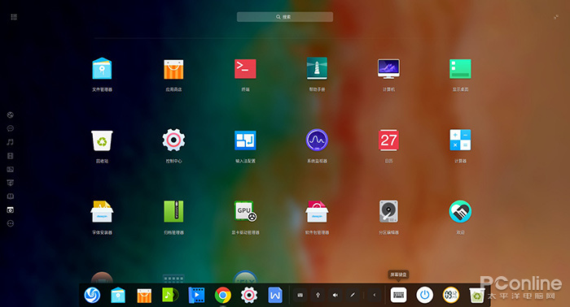Launch Control Center gear icon in grid

pos(173,140)
